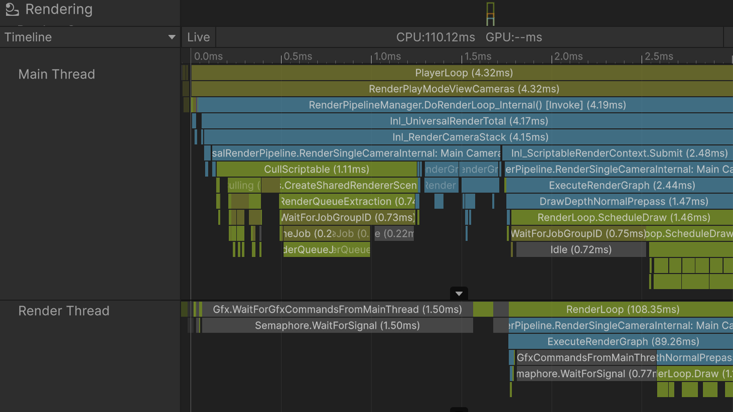The width and height of the screenshot is (733, 412).
Task: Click the selected frame marker in chart
Action: (x=490, y=14)
